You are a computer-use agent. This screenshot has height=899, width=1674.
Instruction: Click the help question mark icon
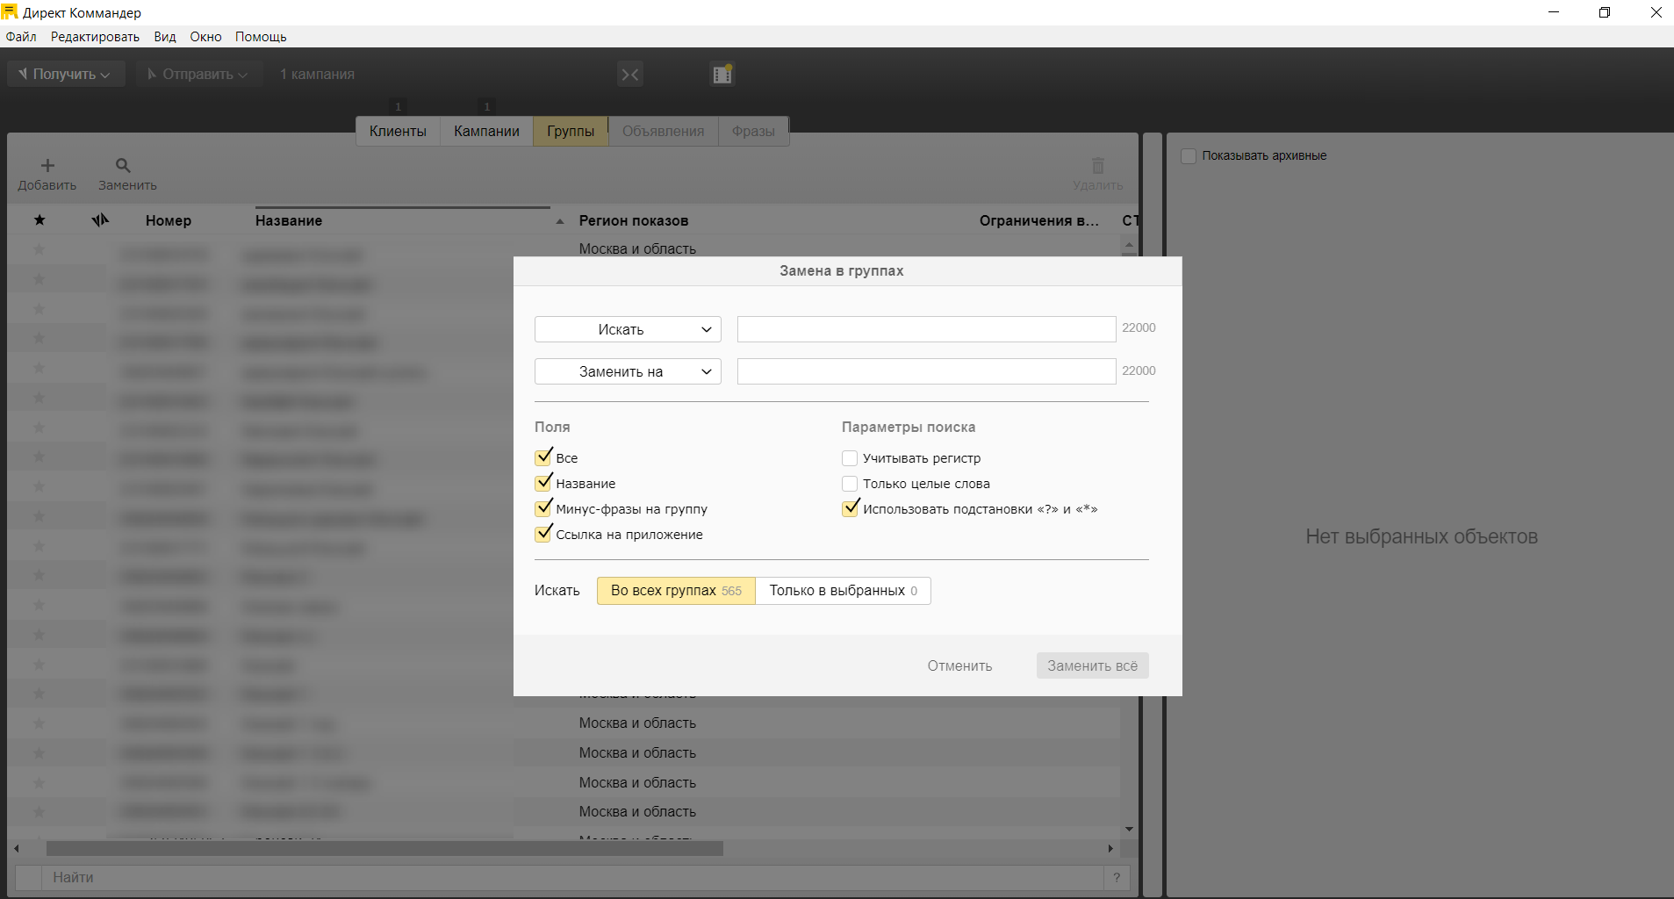click(1117, 877)
